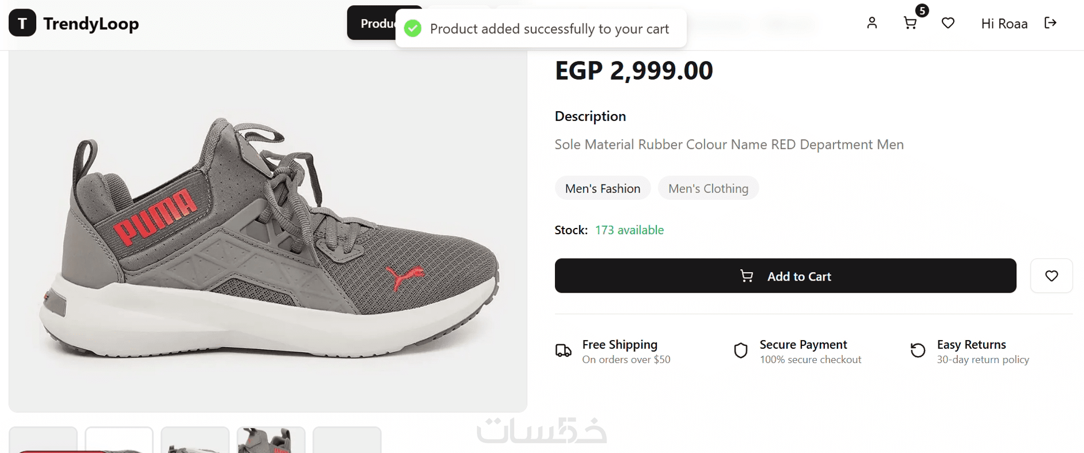Click the main Puma shoe image
Viewport: 1084px width, 453px height.
(x=268, y=231)
